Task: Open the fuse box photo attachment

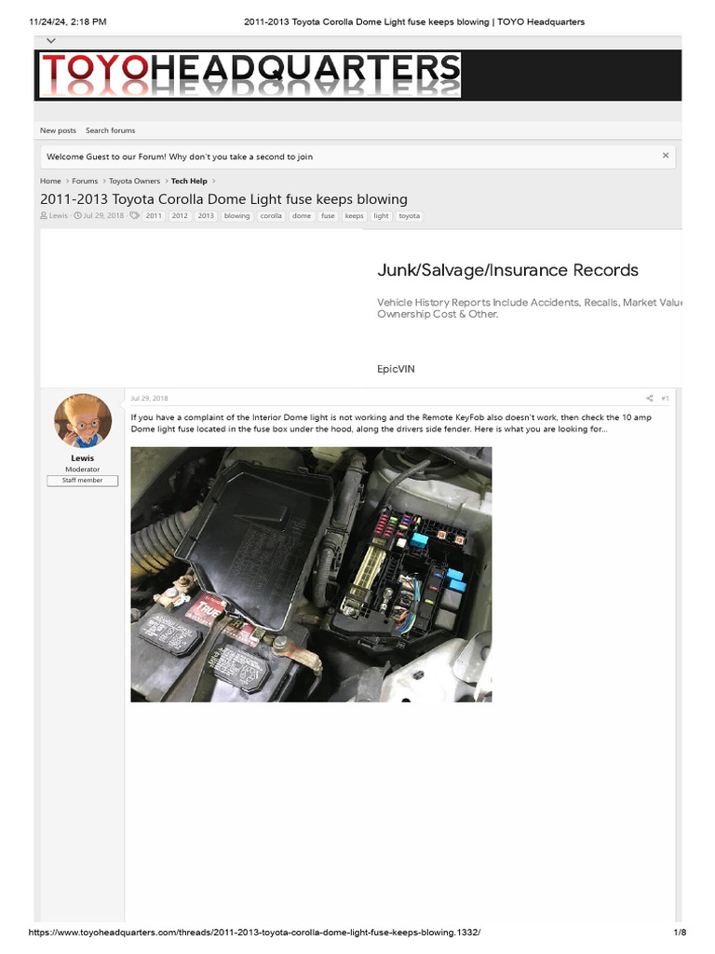Action: pos(311,574)
